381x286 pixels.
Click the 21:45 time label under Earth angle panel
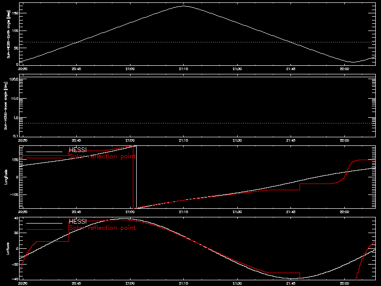(x=291, y=69)
